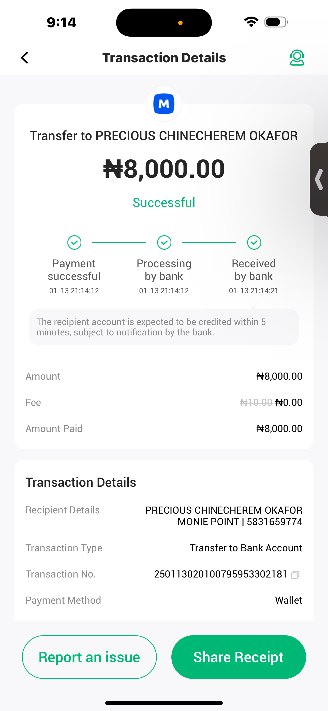Screen dimensions: 328x711
Task: Tap the recipient account 5831659774 line
Action: [x=240, y=522]
